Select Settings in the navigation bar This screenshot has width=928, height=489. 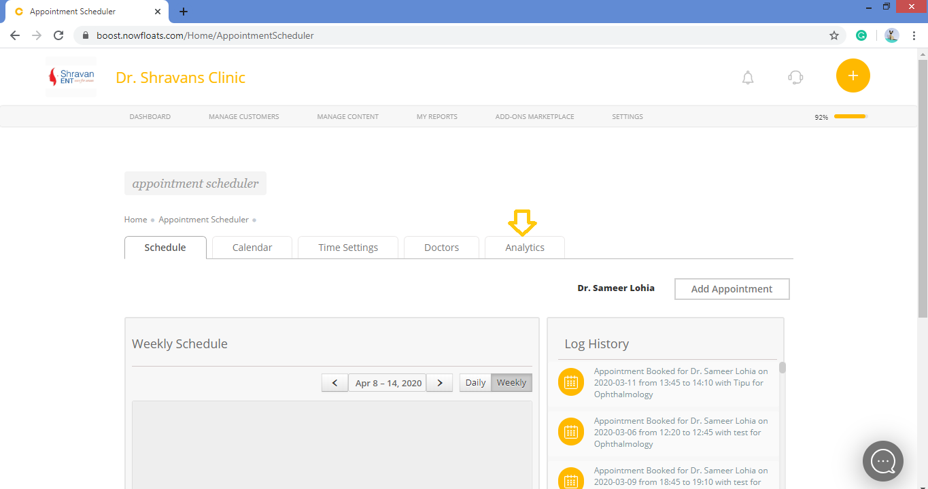coord(627,116)
